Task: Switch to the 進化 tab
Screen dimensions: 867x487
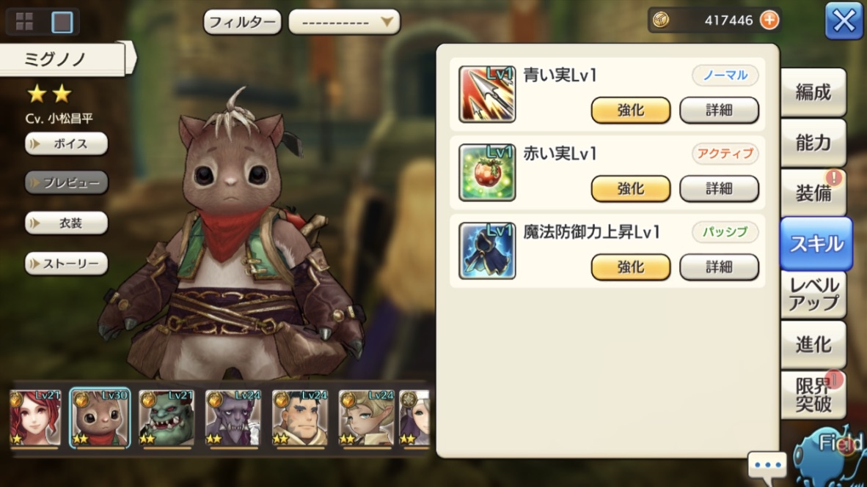Action: tap(813, 344)
